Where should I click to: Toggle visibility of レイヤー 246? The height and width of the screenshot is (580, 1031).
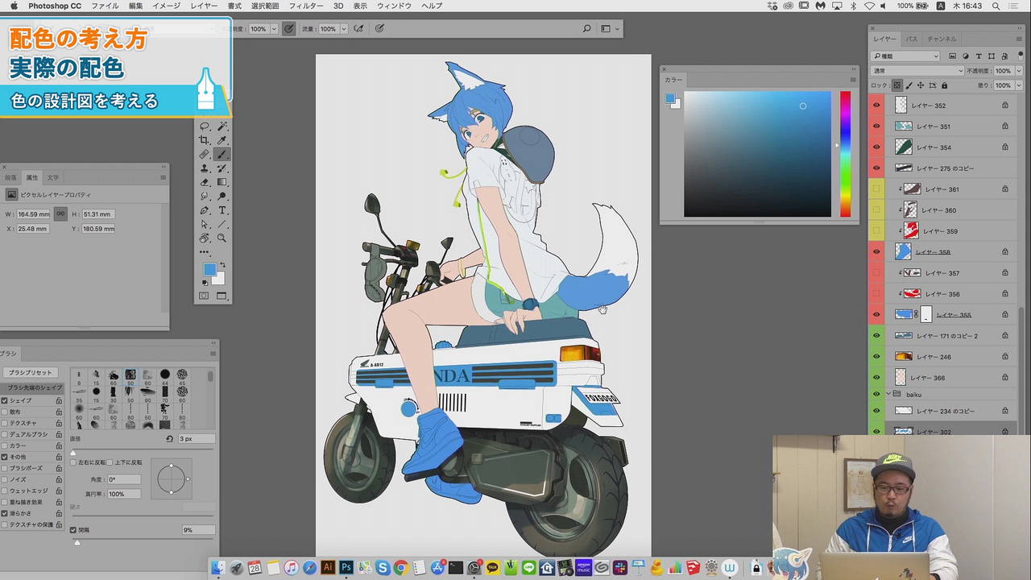(x=876, y=357)
